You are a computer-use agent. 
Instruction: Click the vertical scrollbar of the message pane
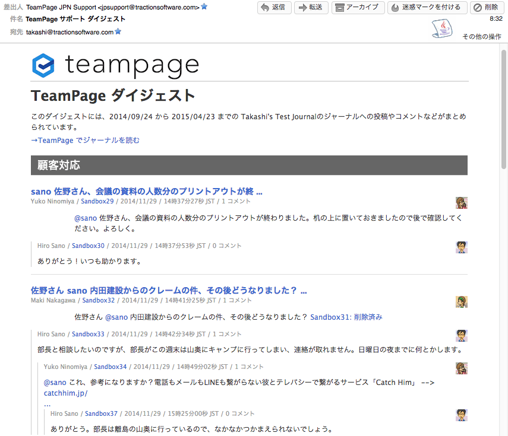pyautogui.click(x=504, y=237)
